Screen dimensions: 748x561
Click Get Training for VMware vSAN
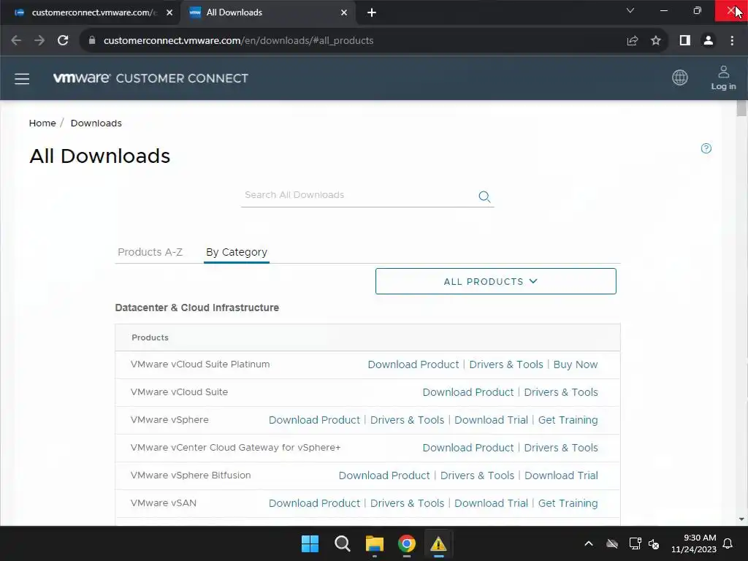[x=568, y=503]
